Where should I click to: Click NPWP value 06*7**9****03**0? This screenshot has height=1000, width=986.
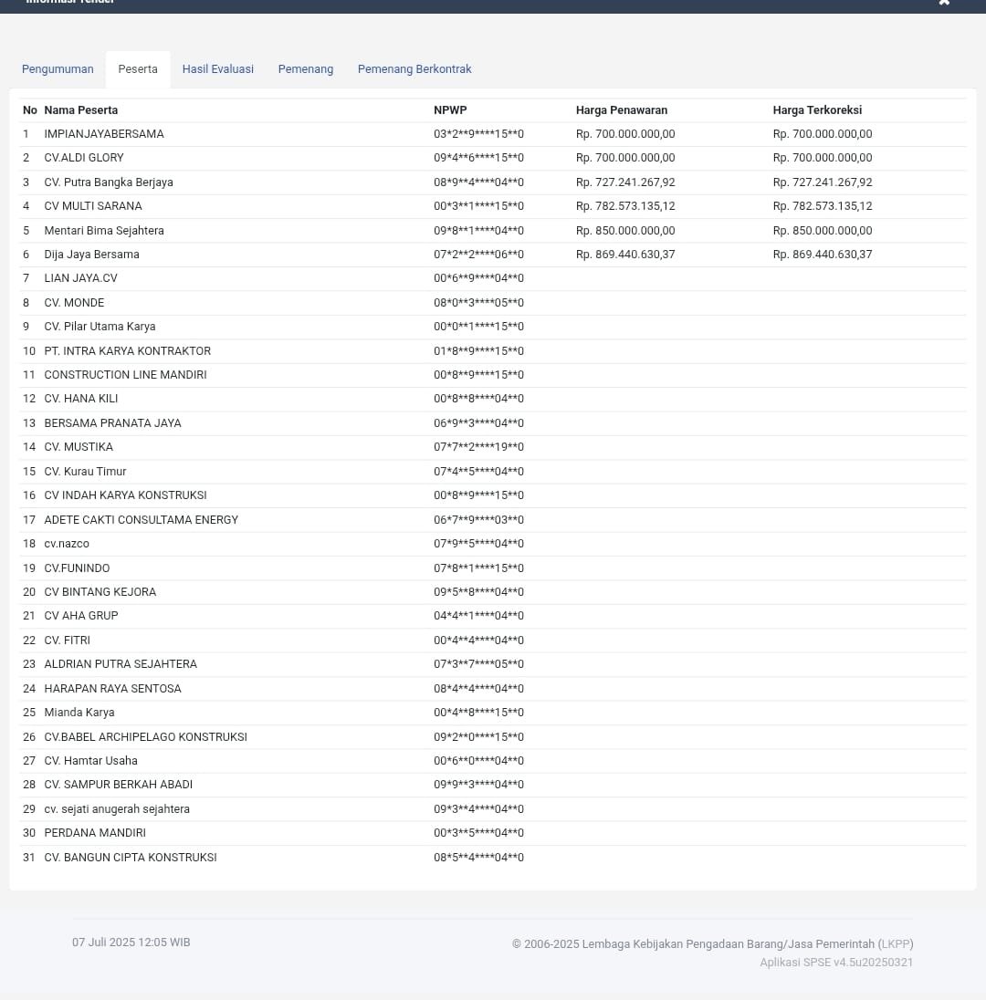(478, 520)
